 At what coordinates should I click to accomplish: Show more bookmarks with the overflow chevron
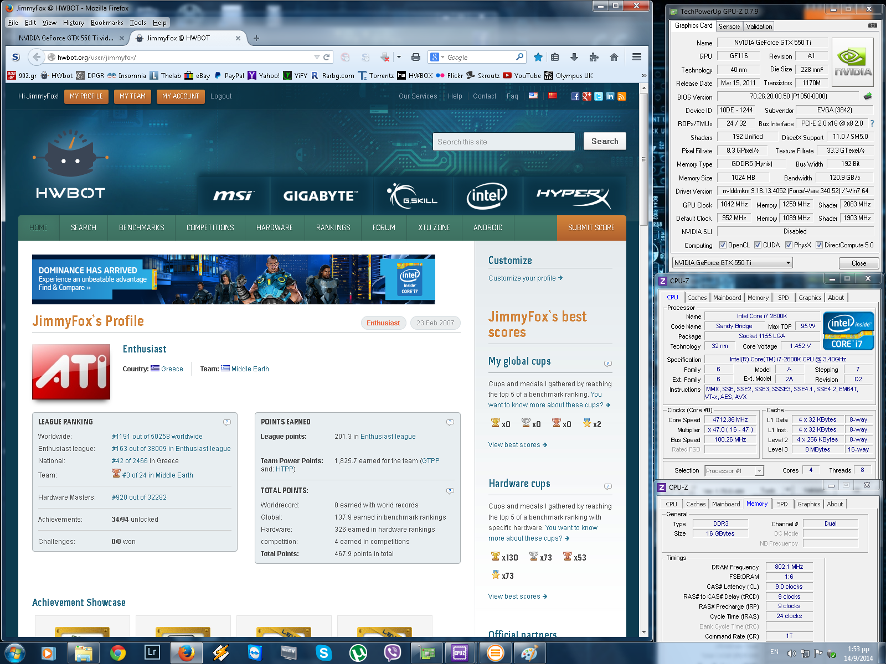[x=644, y=76]
